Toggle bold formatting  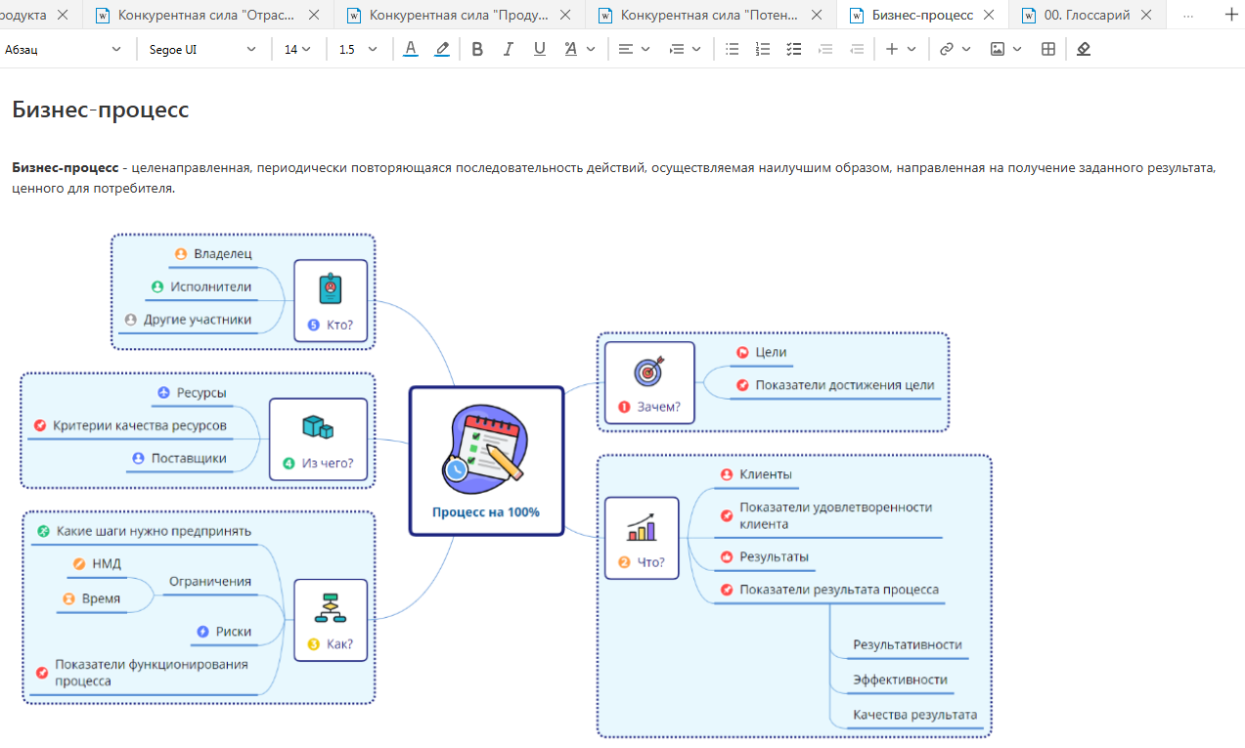point(477,49)
